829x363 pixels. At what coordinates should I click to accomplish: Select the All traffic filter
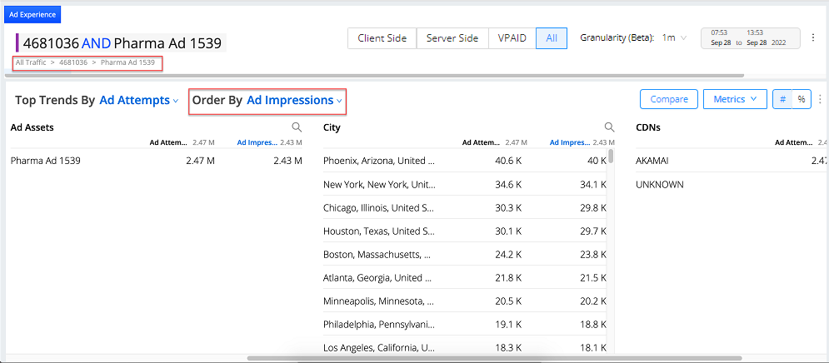(552, 38)
